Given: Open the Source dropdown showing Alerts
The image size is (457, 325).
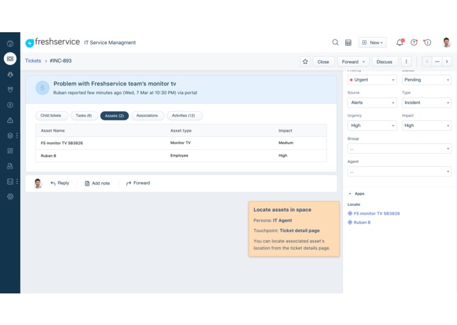Looking at the screenshot, I should [372, 103].
